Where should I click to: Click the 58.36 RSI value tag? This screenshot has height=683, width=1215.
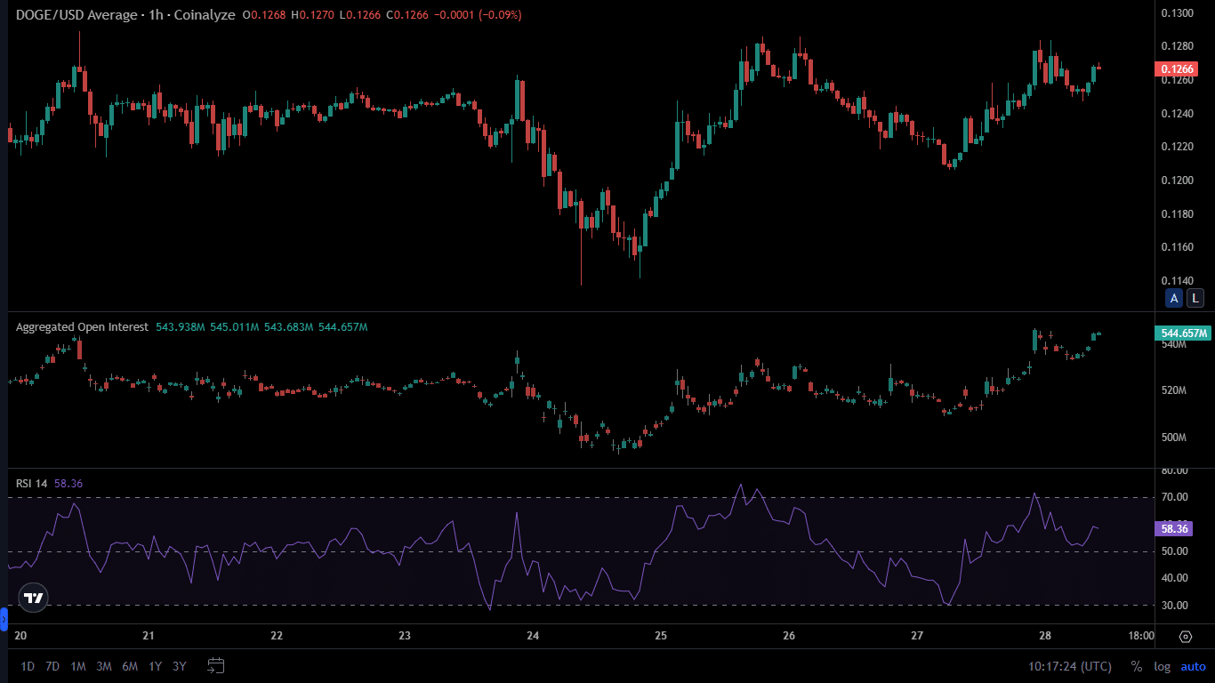click(x=1174, y=528)
